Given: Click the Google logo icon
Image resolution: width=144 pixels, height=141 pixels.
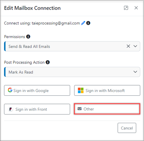Looking at the screenshot, I should (x=10, y=90).
